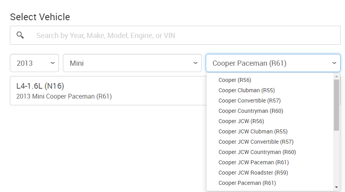Image resolution: width=345 pixels, height=192 pixels.
Task: Click the search magnifier icon
Action: tap(20, 35)
